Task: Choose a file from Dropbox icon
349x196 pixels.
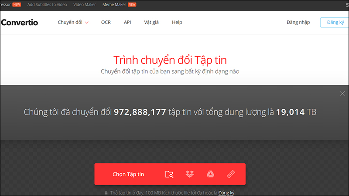Action: coord(190,174)
